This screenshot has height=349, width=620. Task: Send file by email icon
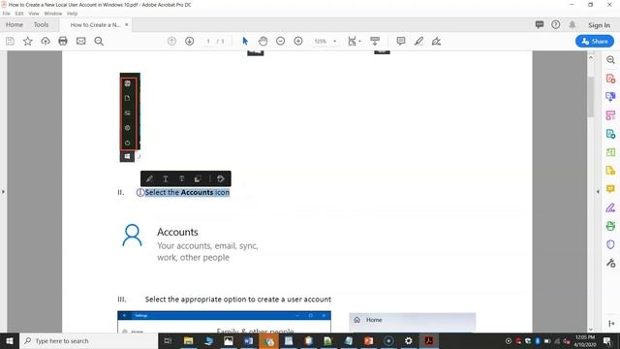(81, 41)
